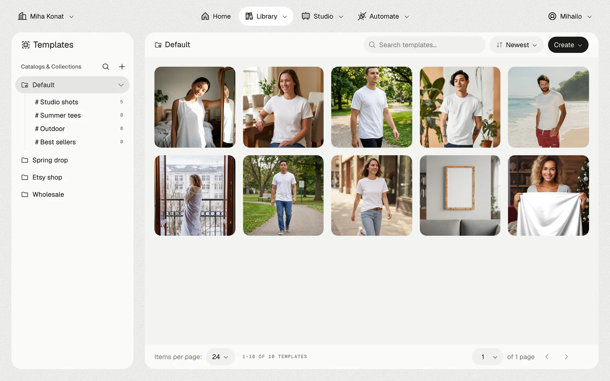The height and width of the screenshot is (381, 610).
Task: Open the wooden picture frame template thumbnail
Action: click(460, 195)
